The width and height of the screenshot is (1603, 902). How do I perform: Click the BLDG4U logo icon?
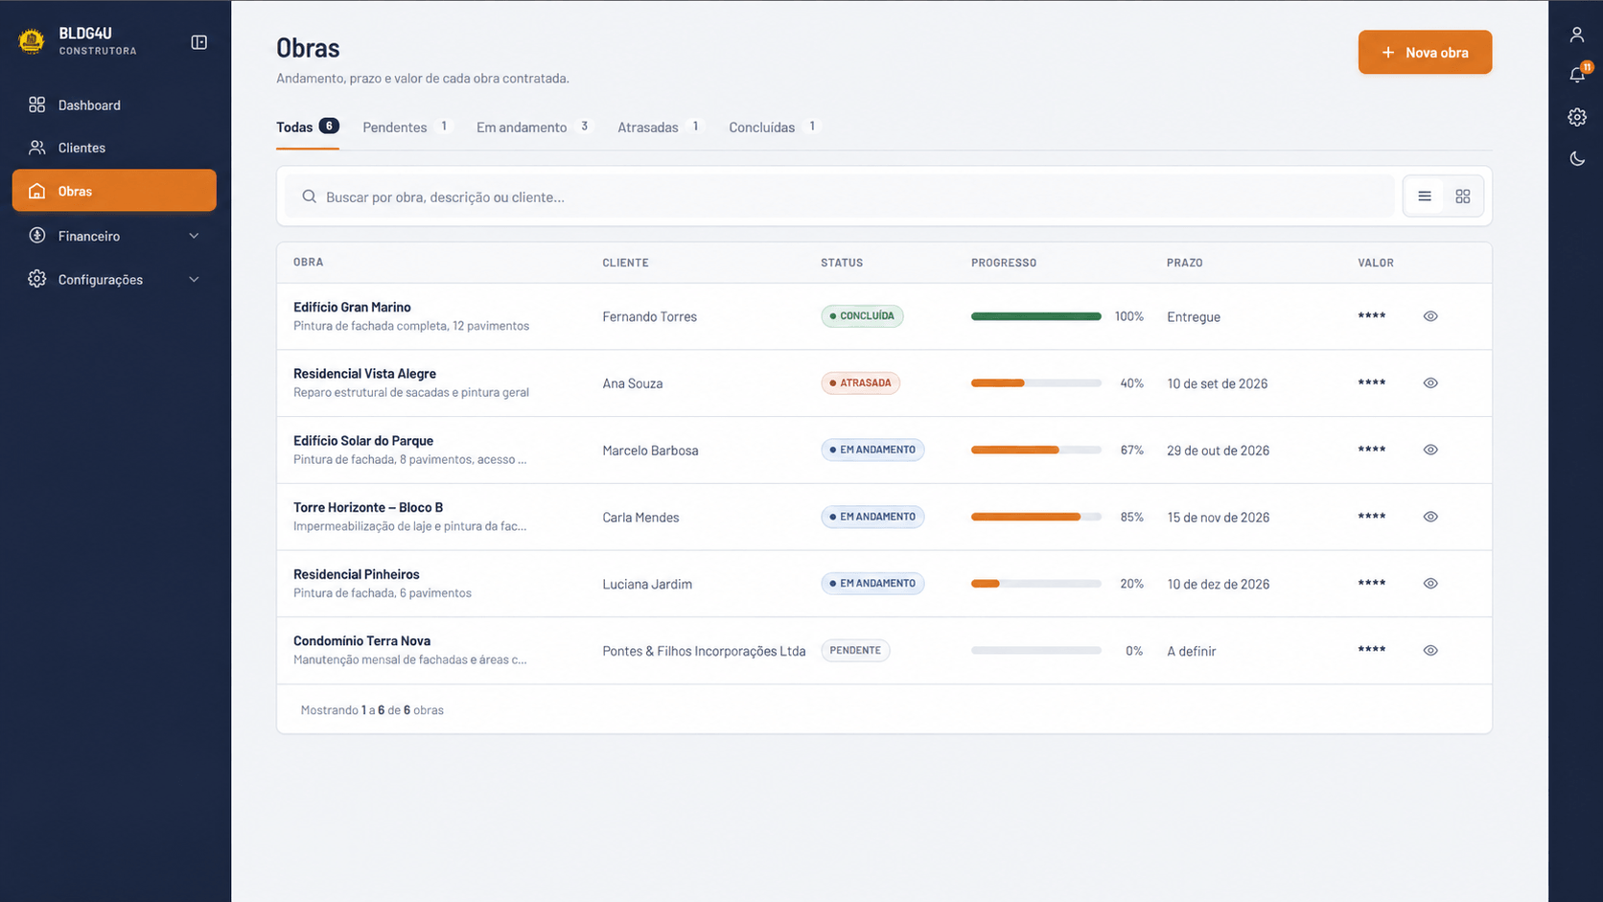(32, 41)
